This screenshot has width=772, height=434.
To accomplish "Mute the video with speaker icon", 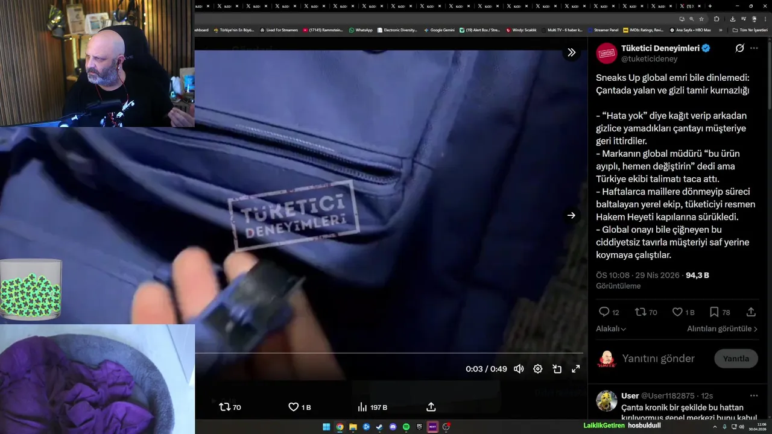I will point(519,369).
